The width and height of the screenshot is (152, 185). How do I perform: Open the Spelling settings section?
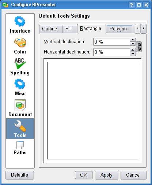pyautogui.click(x=20, y=66)
